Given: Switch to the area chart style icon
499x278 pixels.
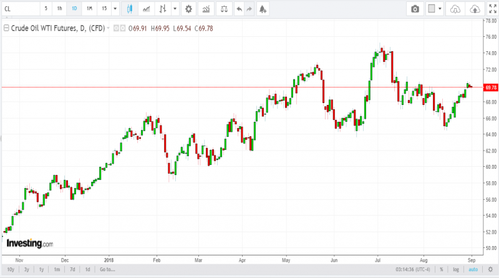Looking at the screenshot, I should (147, 9).
